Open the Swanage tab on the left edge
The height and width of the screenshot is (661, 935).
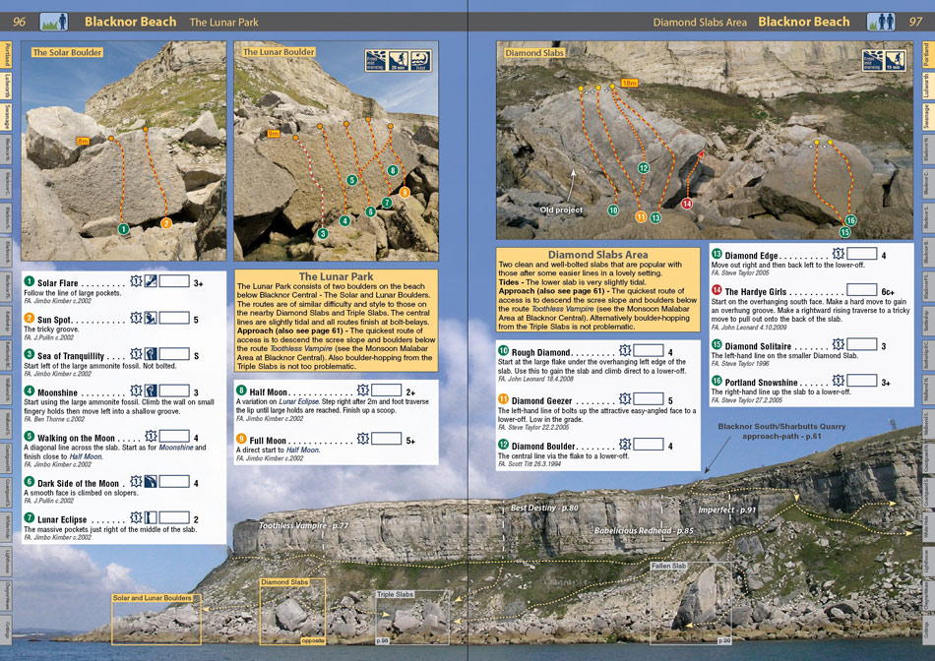(6, 116)
